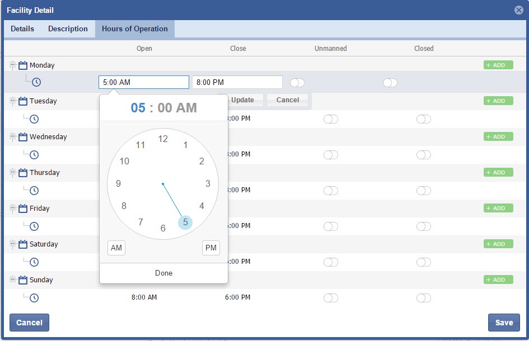
Task: Click the Wednesday calendar icon
Action: coord(23,137)
